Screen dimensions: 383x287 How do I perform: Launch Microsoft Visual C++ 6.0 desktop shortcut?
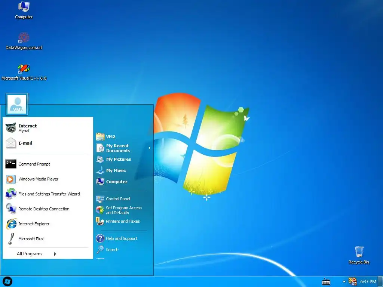pyautogui.click(x=24, y=72)
